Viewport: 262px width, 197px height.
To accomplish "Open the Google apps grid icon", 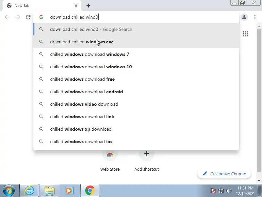I will pos(245,34).
